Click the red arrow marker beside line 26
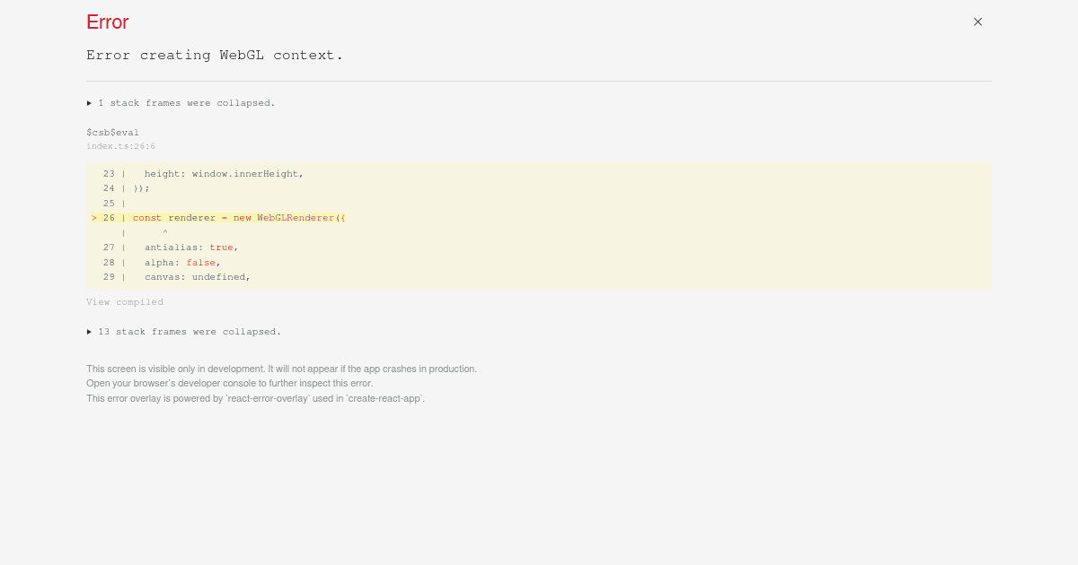This screenshot has width=1078, height=565. pyautogui.click(x=94, y=218)
